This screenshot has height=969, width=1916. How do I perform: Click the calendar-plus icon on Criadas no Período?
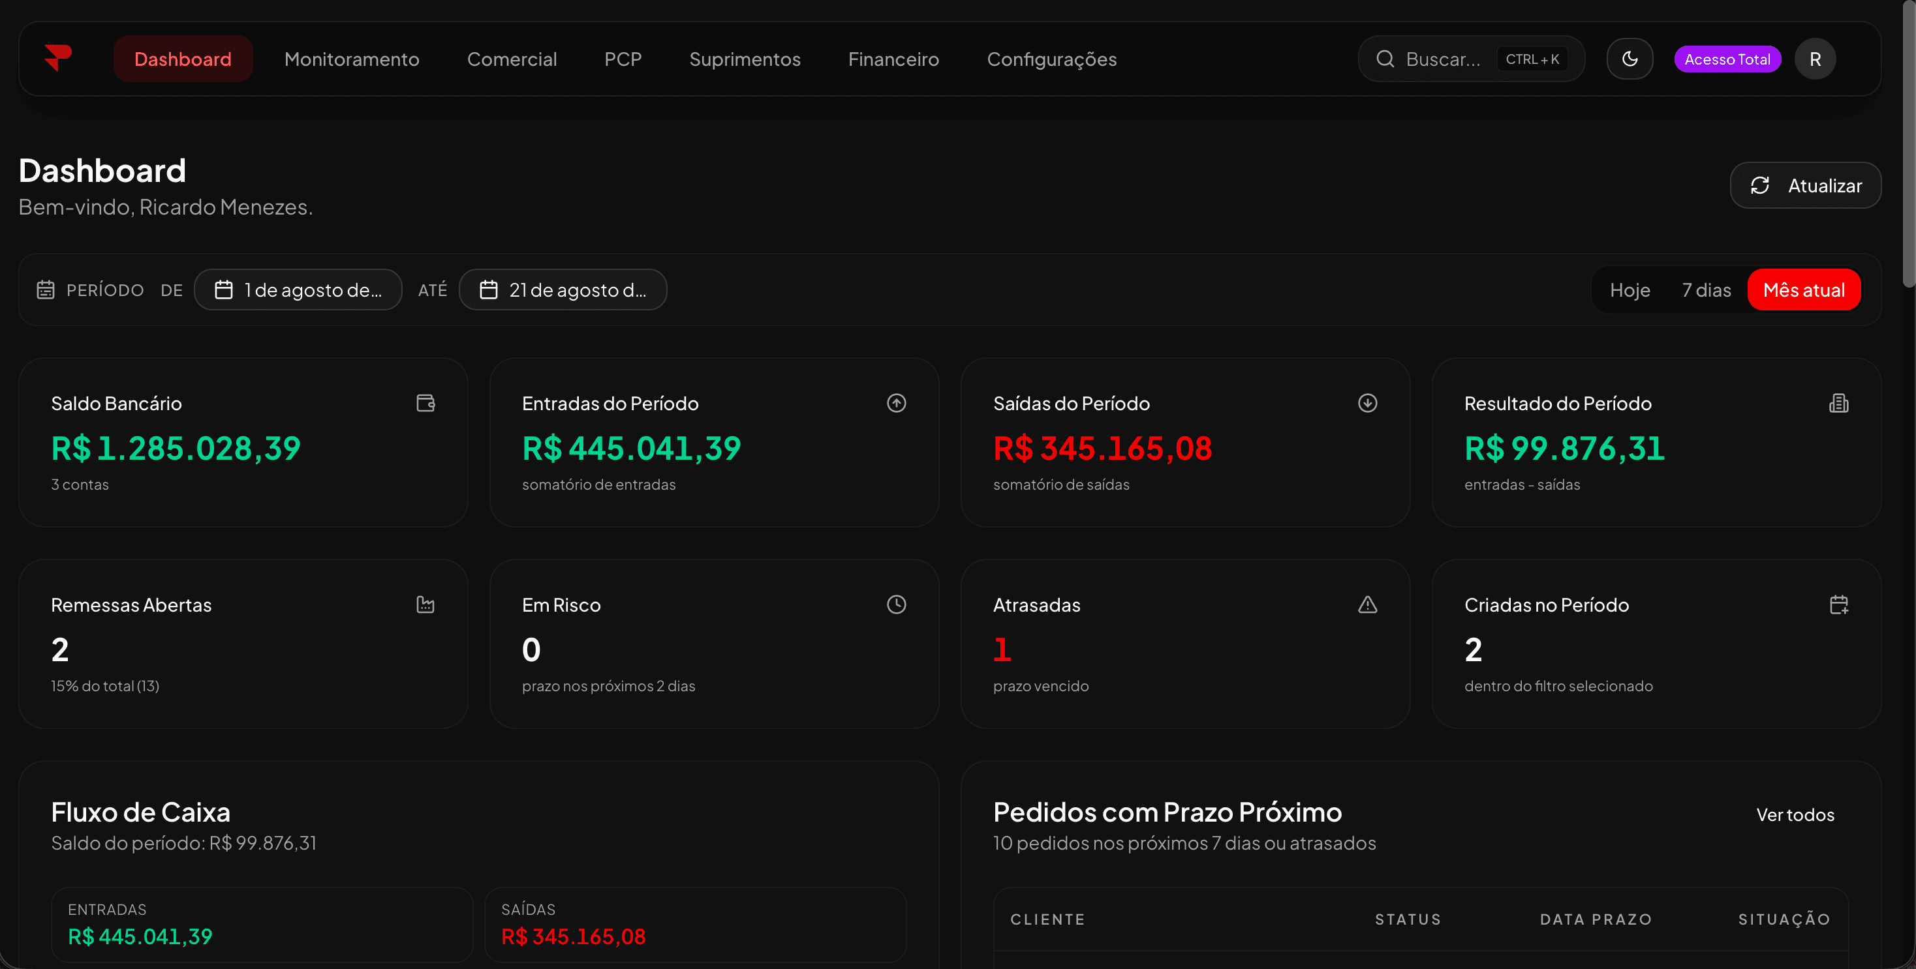tap(1838, 604)
